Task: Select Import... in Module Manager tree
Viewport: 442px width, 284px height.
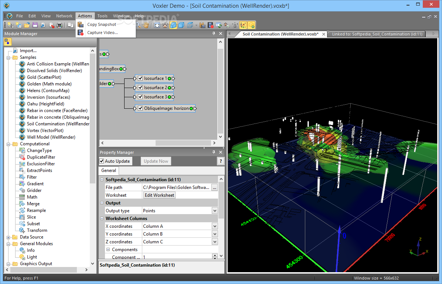Action: click(28, 51)
